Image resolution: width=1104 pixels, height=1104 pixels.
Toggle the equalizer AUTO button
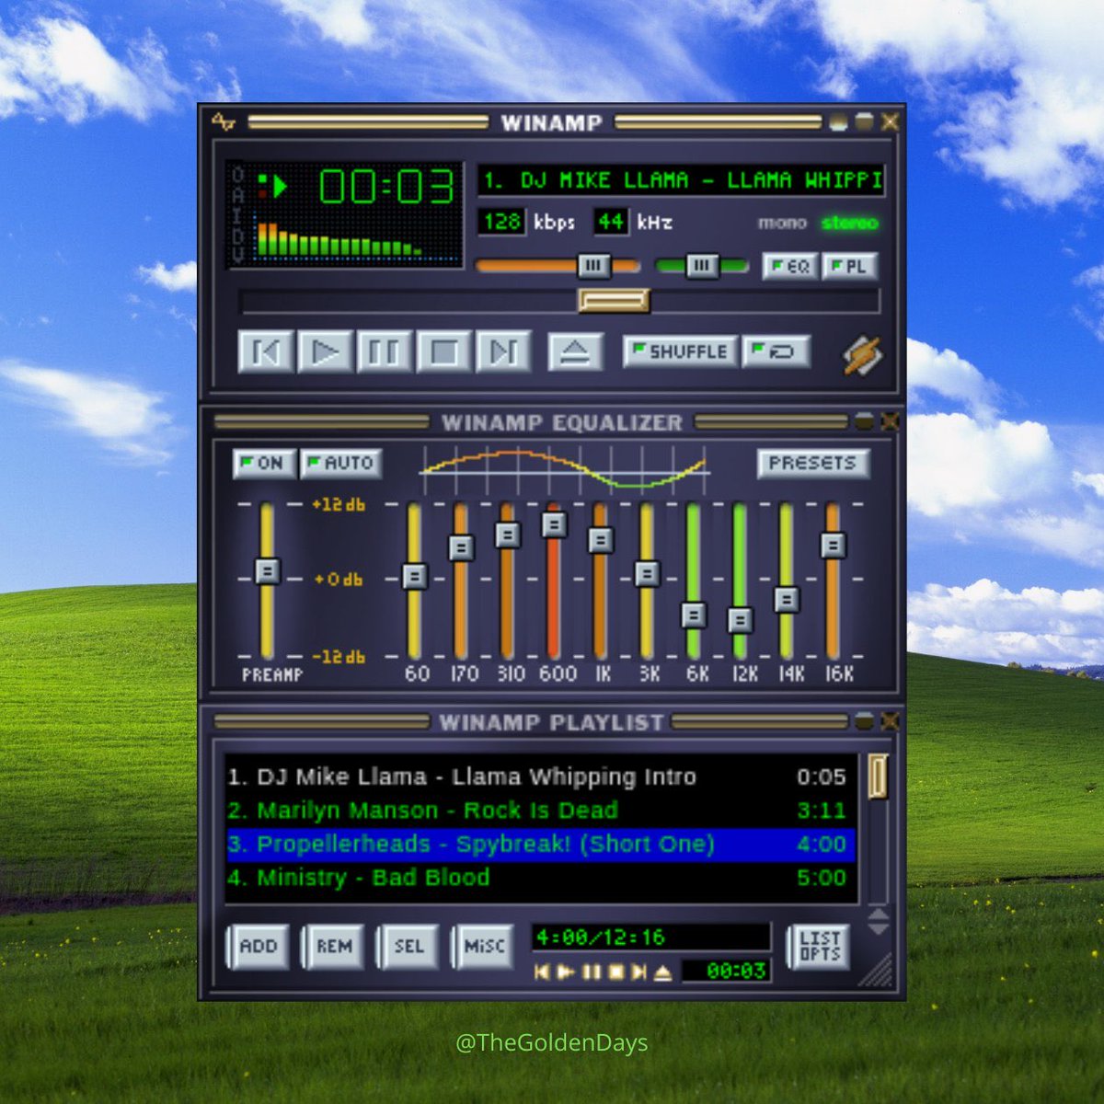340,464
